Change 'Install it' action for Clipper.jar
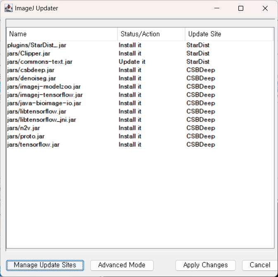The width and height of the screenshot is (278, 277). [x=130, y=53]
